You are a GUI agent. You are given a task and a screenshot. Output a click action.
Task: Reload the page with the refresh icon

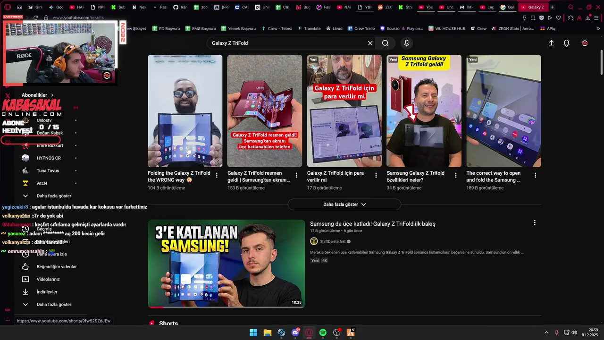(x=35, y=17)
